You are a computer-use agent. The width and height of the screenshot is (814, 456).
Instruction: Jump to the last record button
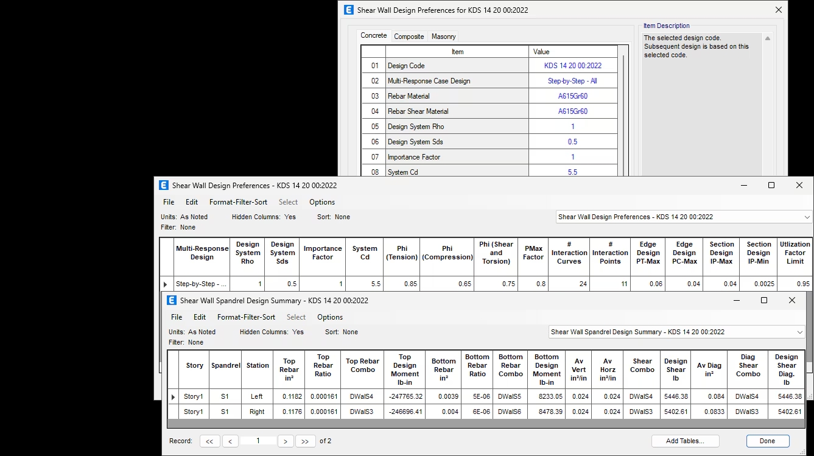point(305,441)
